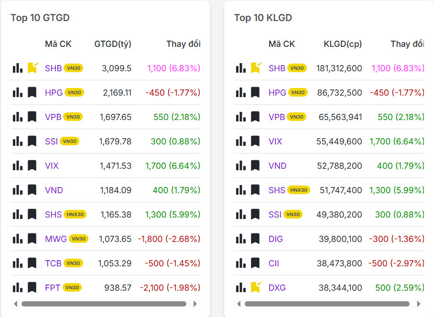Unbookmark SHB in the Top 10 GTGD table

tap(32, 68)
